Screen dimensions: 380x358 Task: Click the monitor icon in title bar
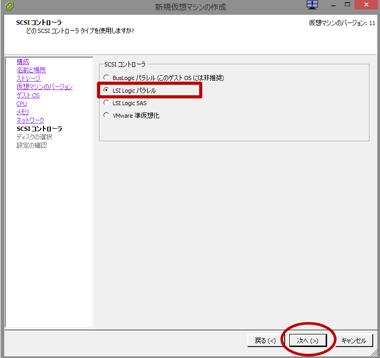click(x=312, y=5)
